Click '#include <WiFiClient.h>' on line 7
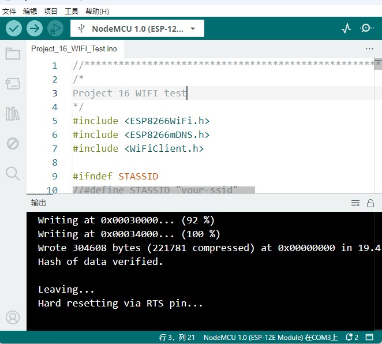This screenshot has height=344, width=382. click(138, 148)
